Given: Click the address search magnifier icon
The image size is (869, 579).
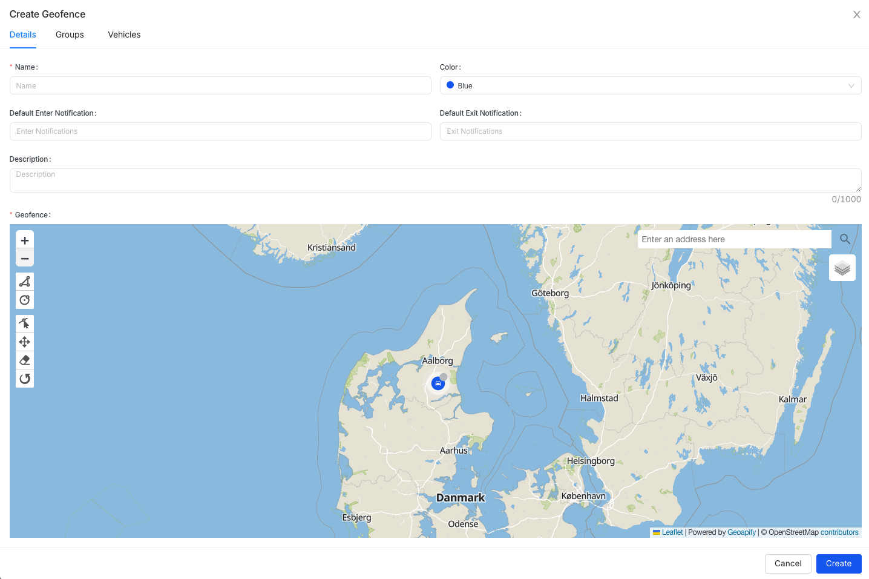Looking at the screenshot, I should (x=845, y=239).
